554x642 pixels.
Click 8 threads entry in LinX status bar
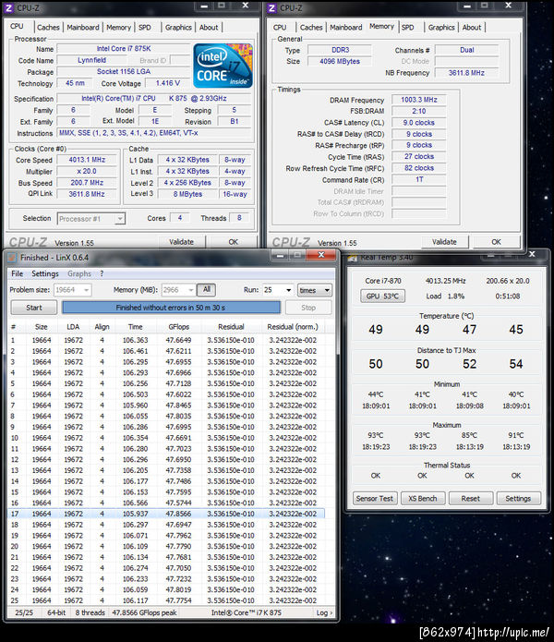(x=90, y=612)
